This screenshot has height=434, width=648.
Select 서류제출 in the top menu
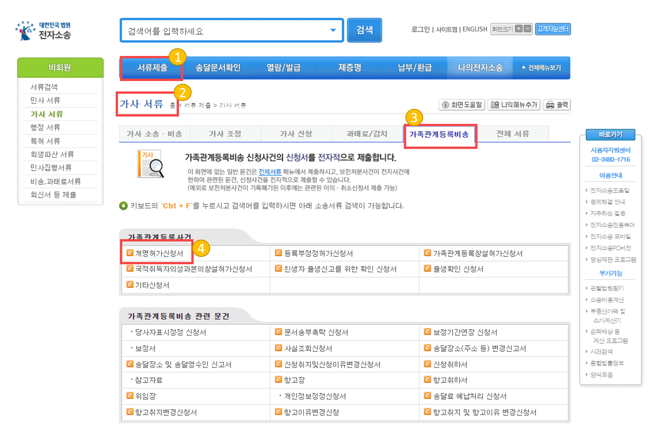click(x=152, y=68)
